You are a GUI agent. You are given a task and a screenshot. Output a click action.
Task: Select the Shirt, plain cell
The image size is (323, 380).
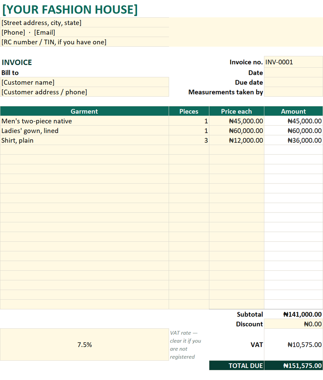[x=84, y=140]
